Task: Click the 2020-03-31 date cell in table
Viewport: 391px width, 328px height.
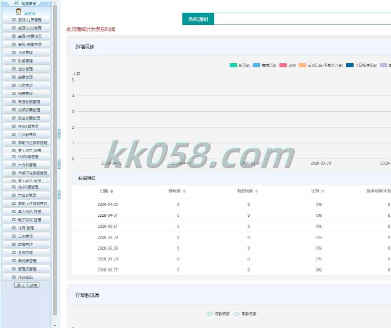Action: [x=107, y=226]
